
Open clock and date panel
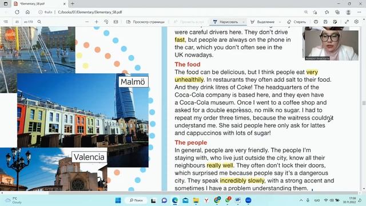pyautogui.click(x=349, y=200)
